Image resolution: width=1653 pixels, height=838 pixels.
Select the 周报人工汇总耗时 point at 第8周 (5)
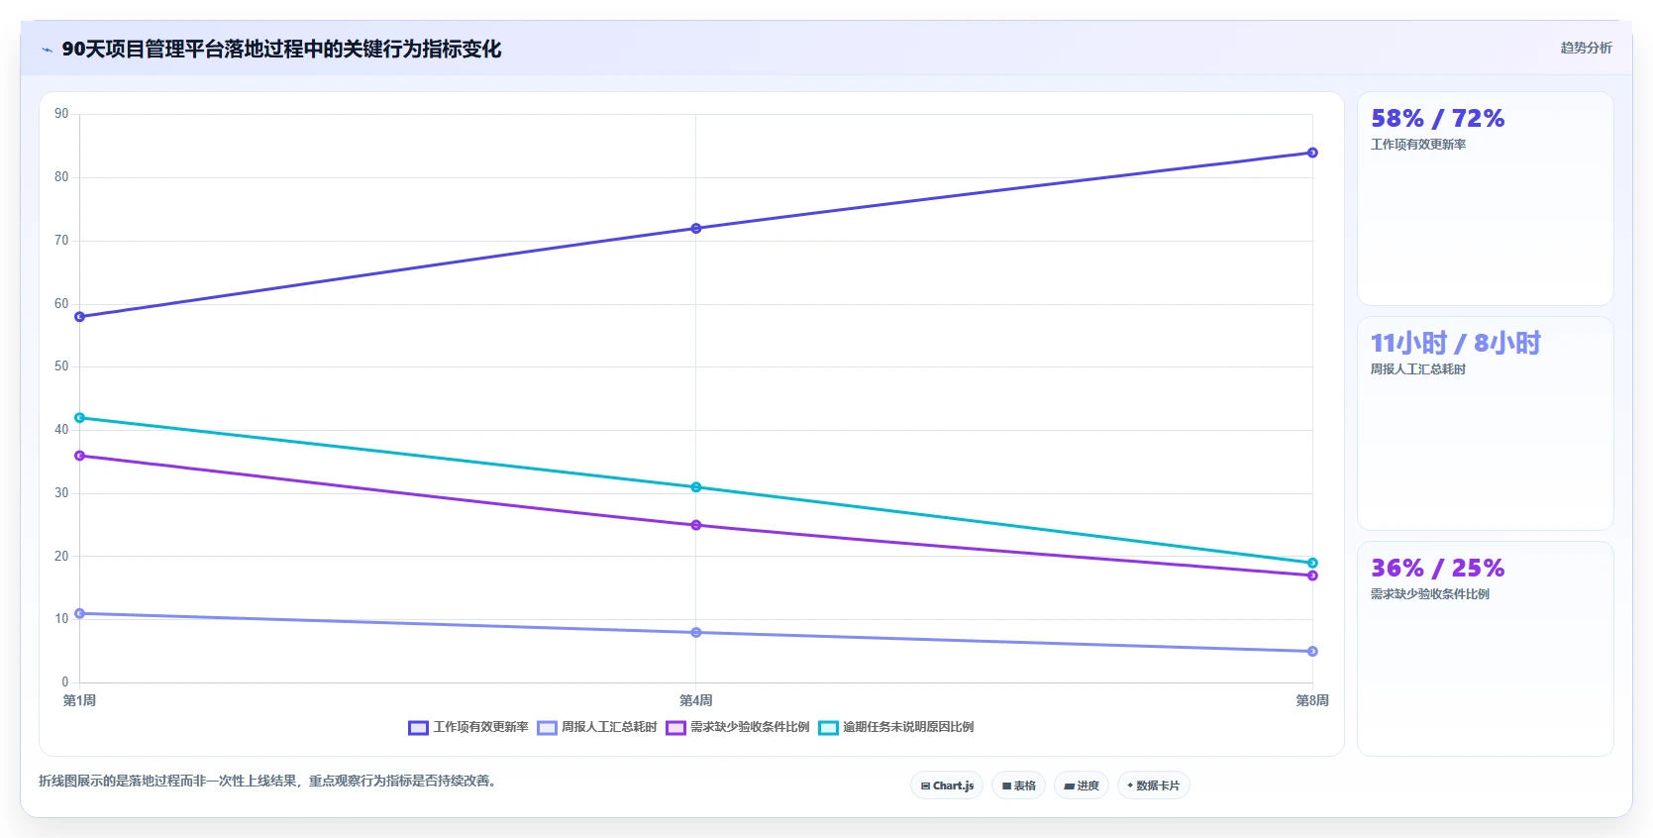[1312, 652]
